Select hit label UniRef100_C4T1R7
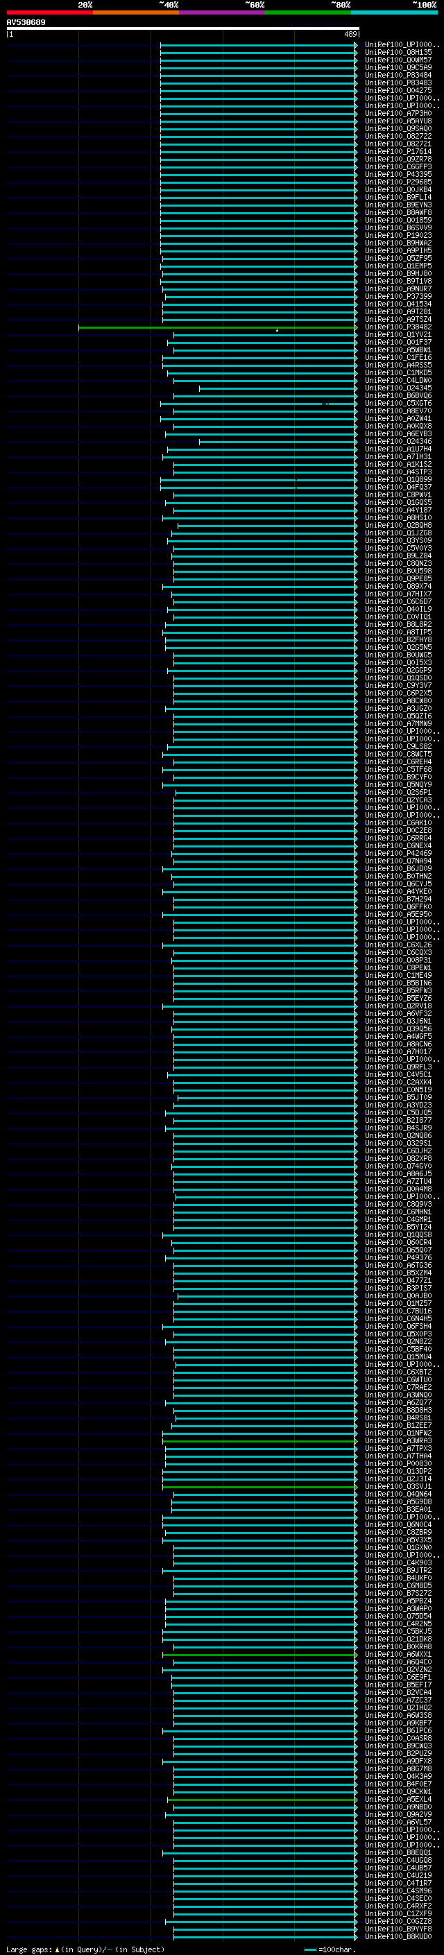 pos(398,1883)
